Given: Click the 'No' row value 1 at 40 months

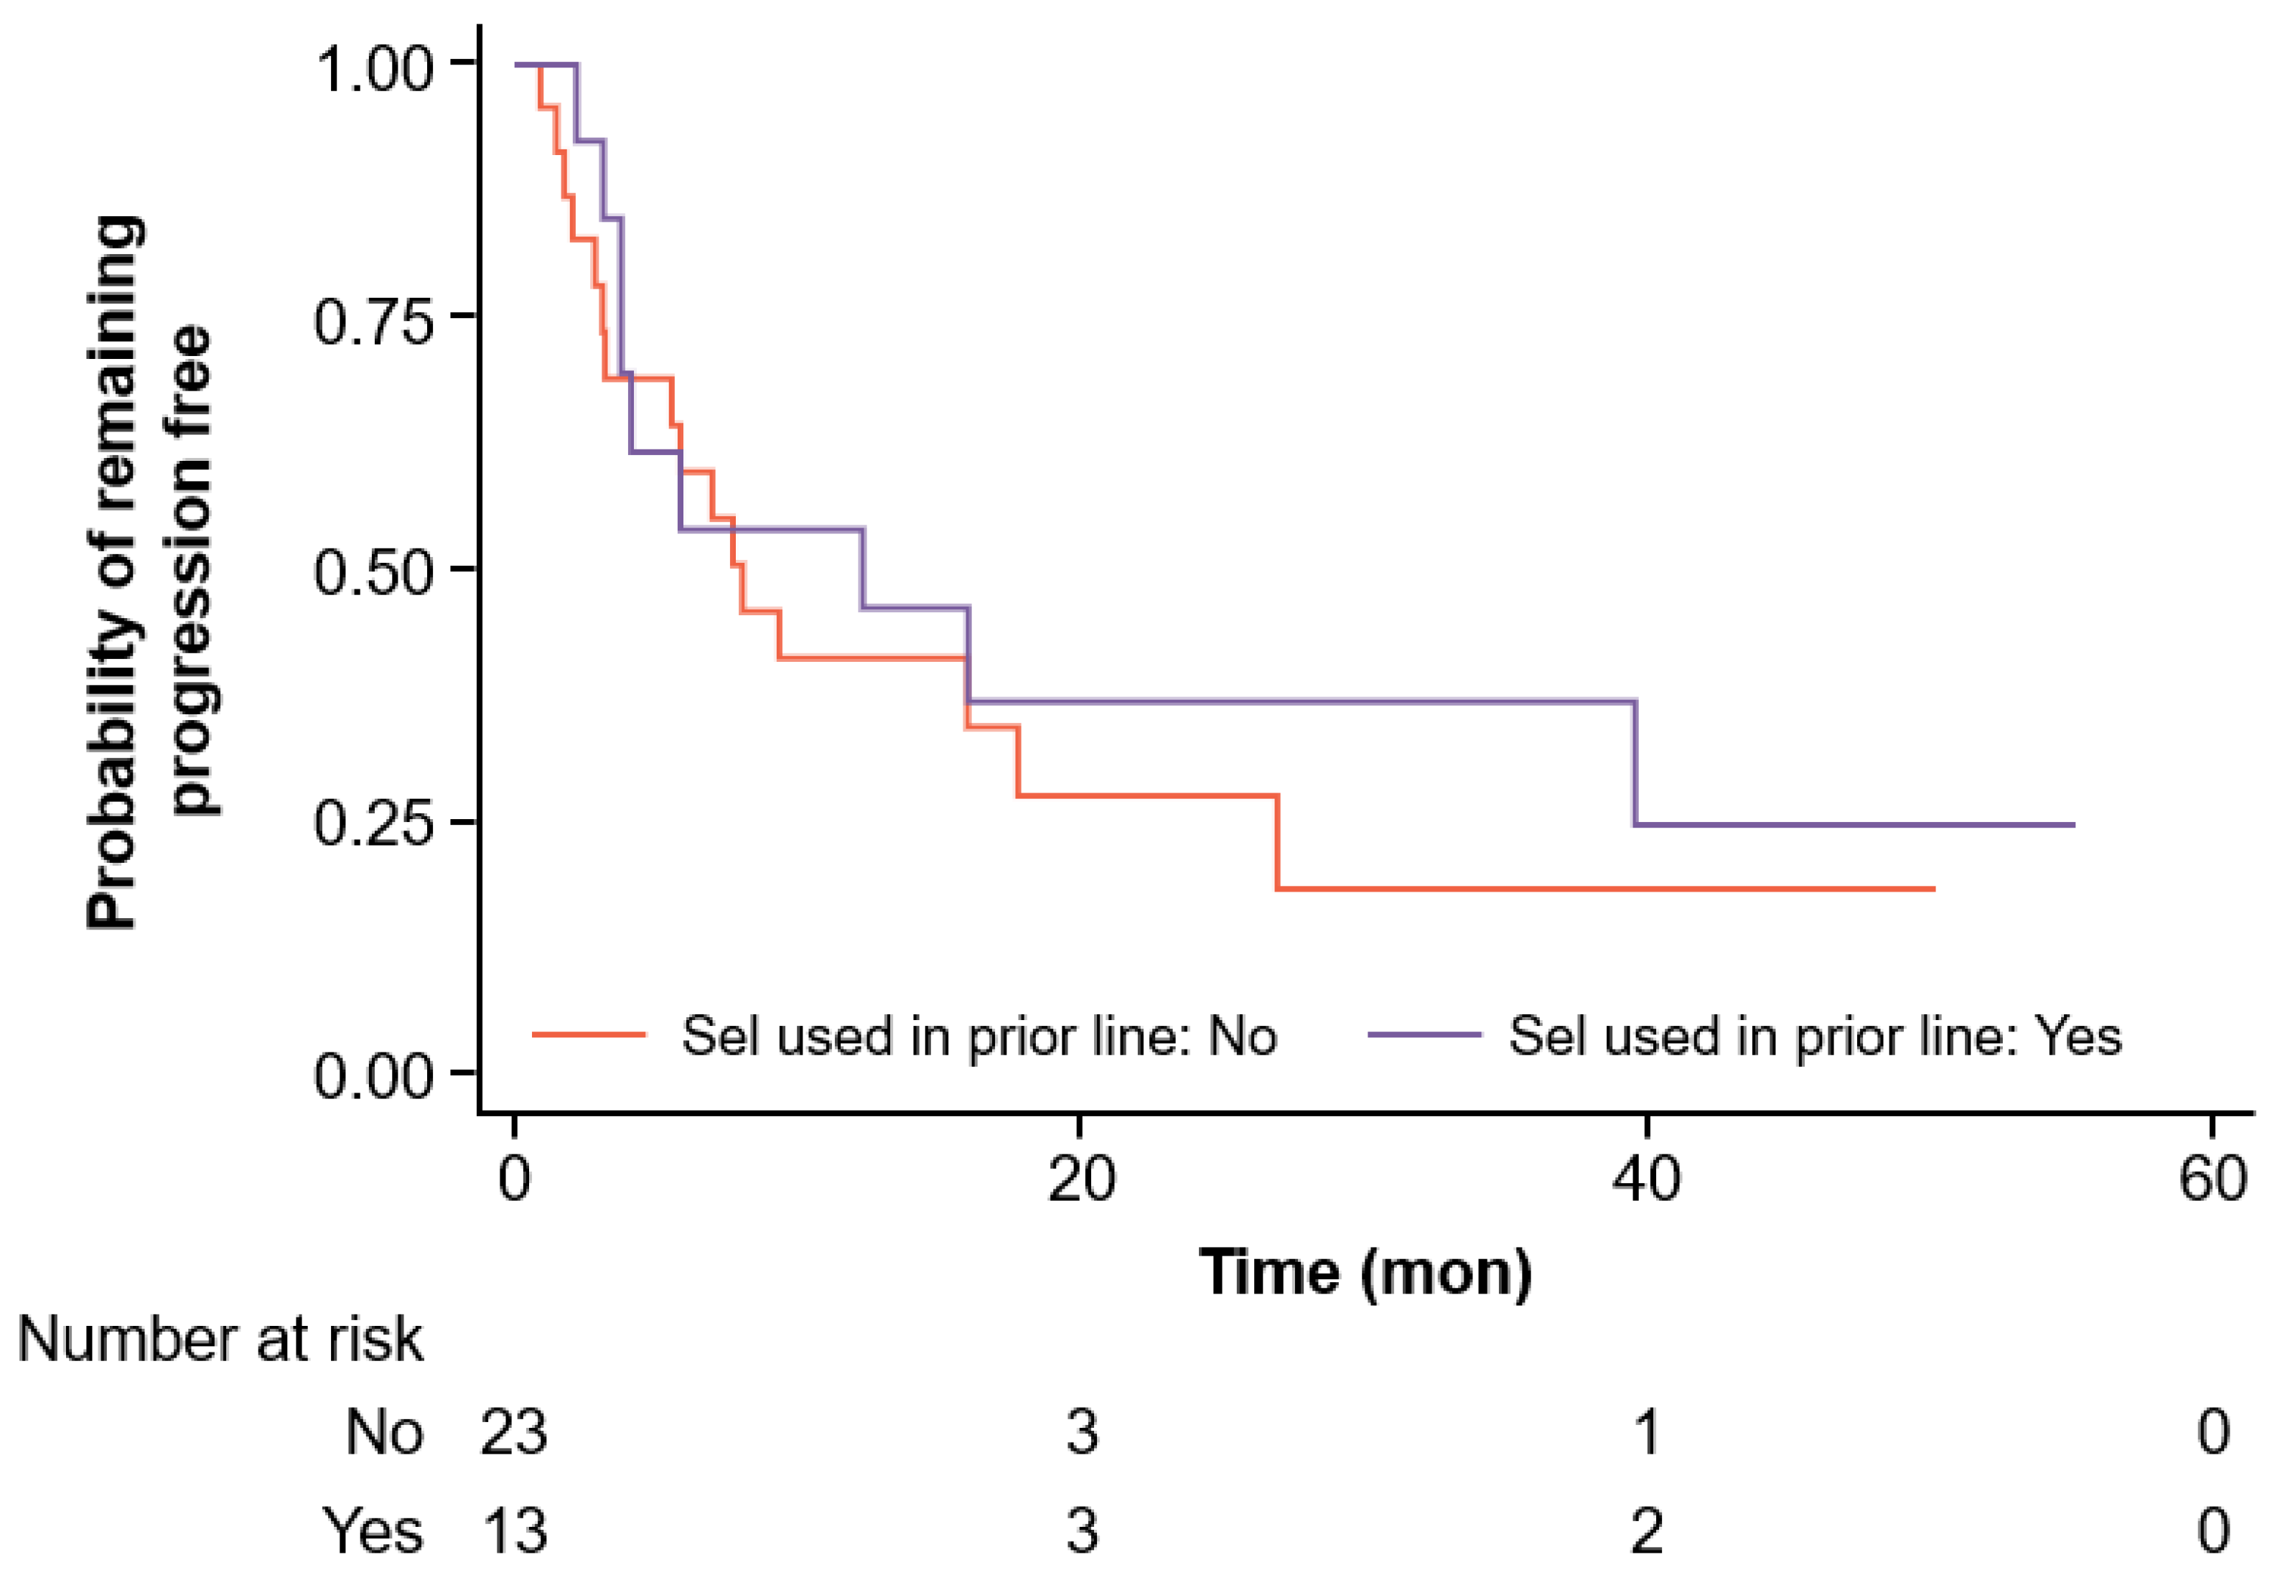Looking at the screenshot, I should click(1647, 1433).
